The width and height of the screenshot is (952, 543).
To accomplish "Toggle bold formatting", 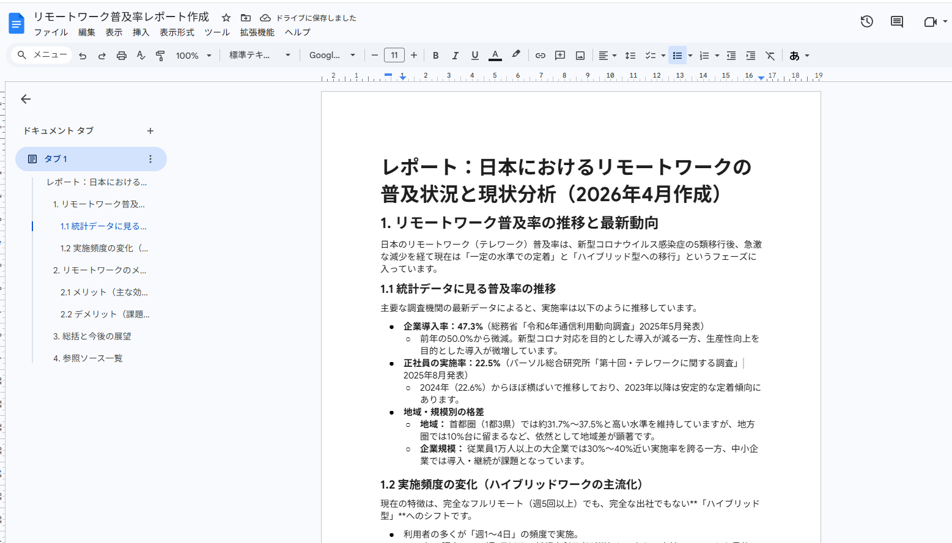I will [435, 56].
